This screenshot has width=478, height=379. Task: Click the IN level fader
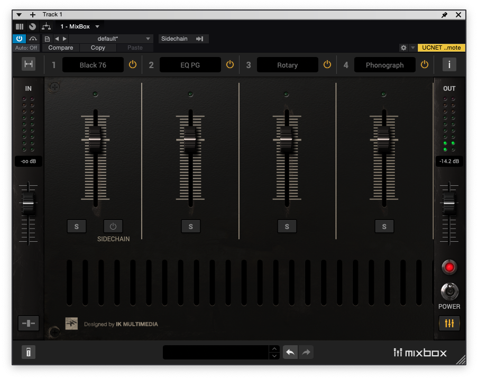(x=28, y=203)
